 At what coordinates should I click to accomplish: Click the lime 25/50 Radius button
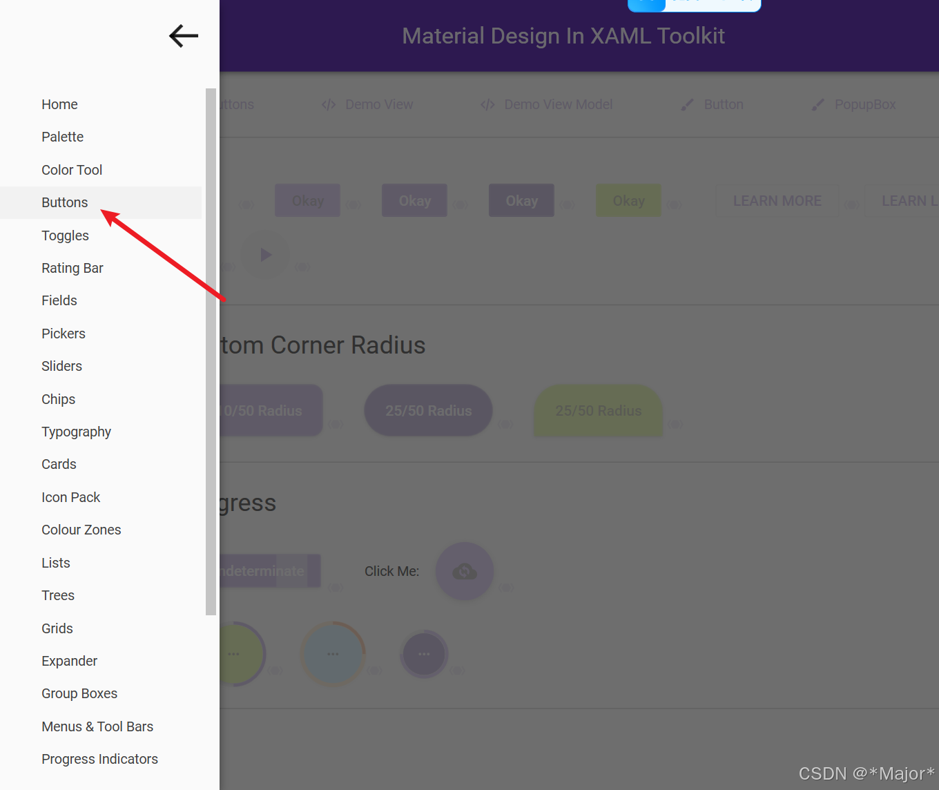(599, 410)
